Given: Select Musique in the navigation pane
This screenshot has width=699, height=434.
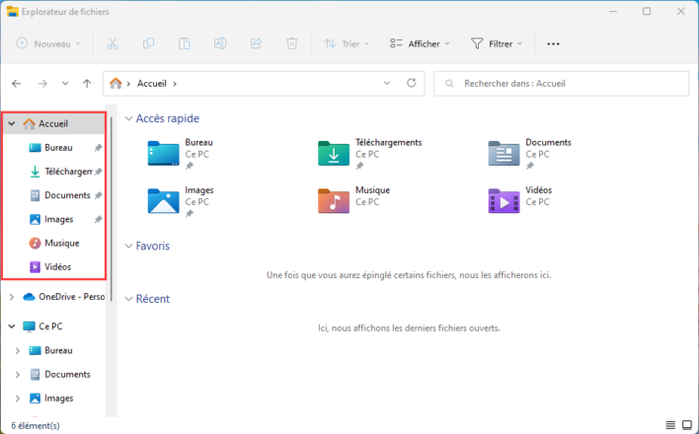Looking at the screenshot, I should [61, 243].
